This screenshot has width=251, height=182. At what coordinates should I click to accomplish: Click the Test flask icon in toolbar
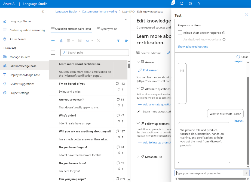(61, 41)
